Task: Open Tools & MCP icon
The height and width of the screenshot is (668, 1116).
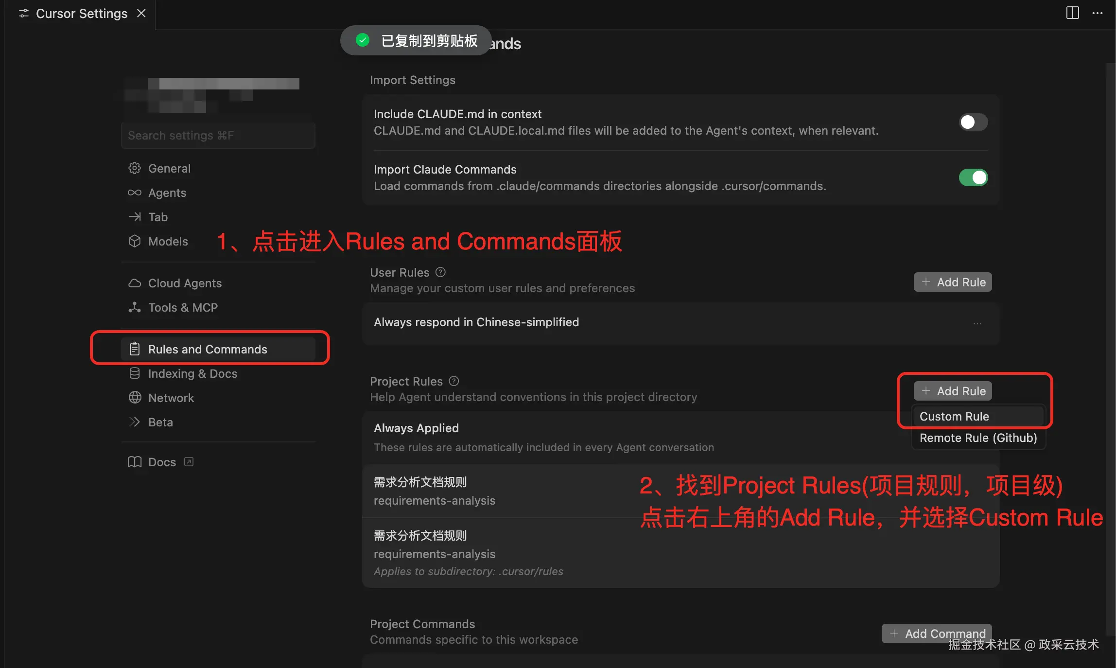Action: [x=135, y=307]
